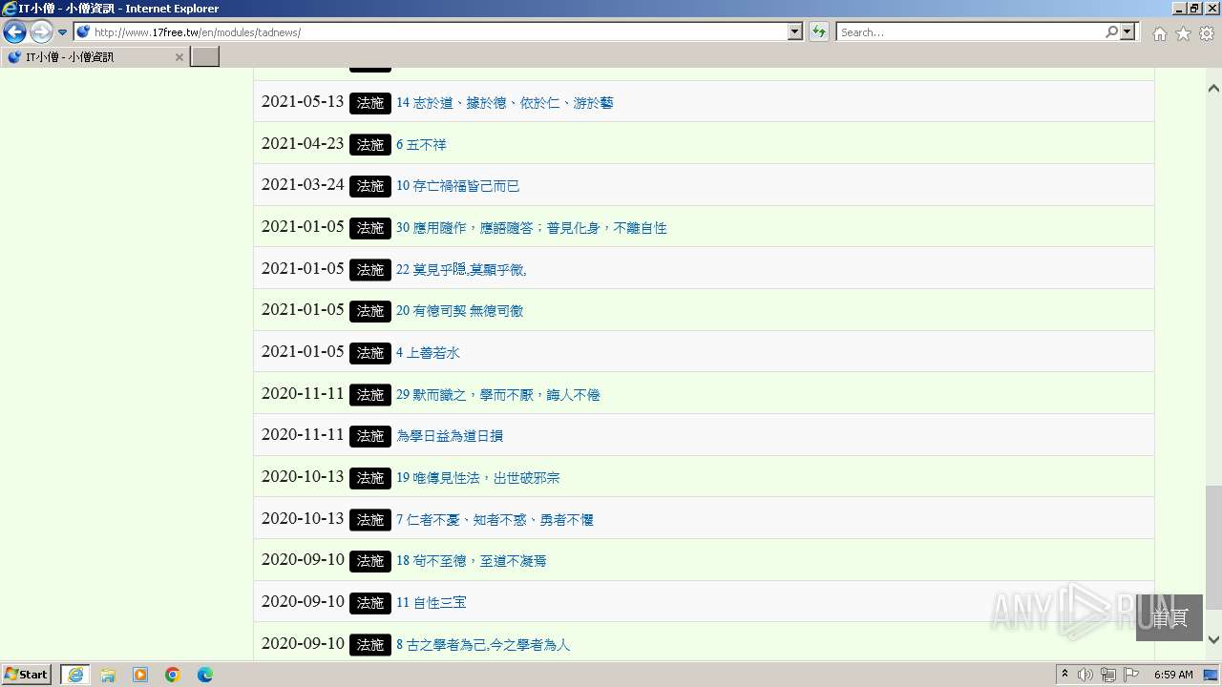Click the browser Forward arrow button
Viewport: 1222px width, 687px height.
(x=41, y=32)
